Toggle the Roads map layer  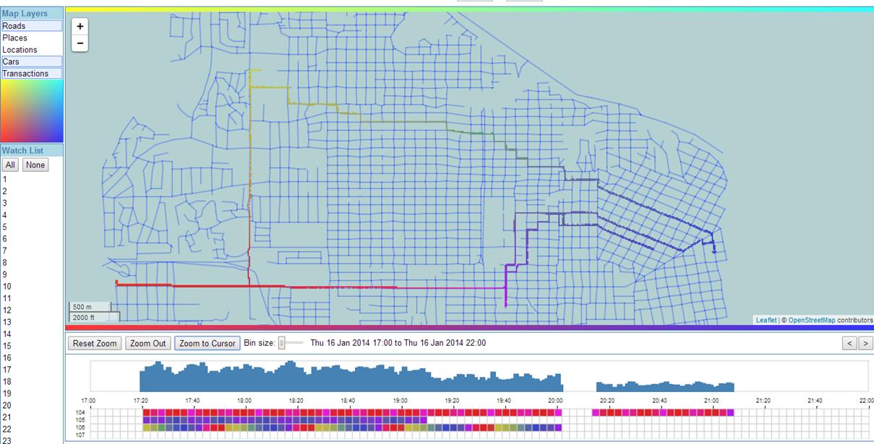[31, 26]
